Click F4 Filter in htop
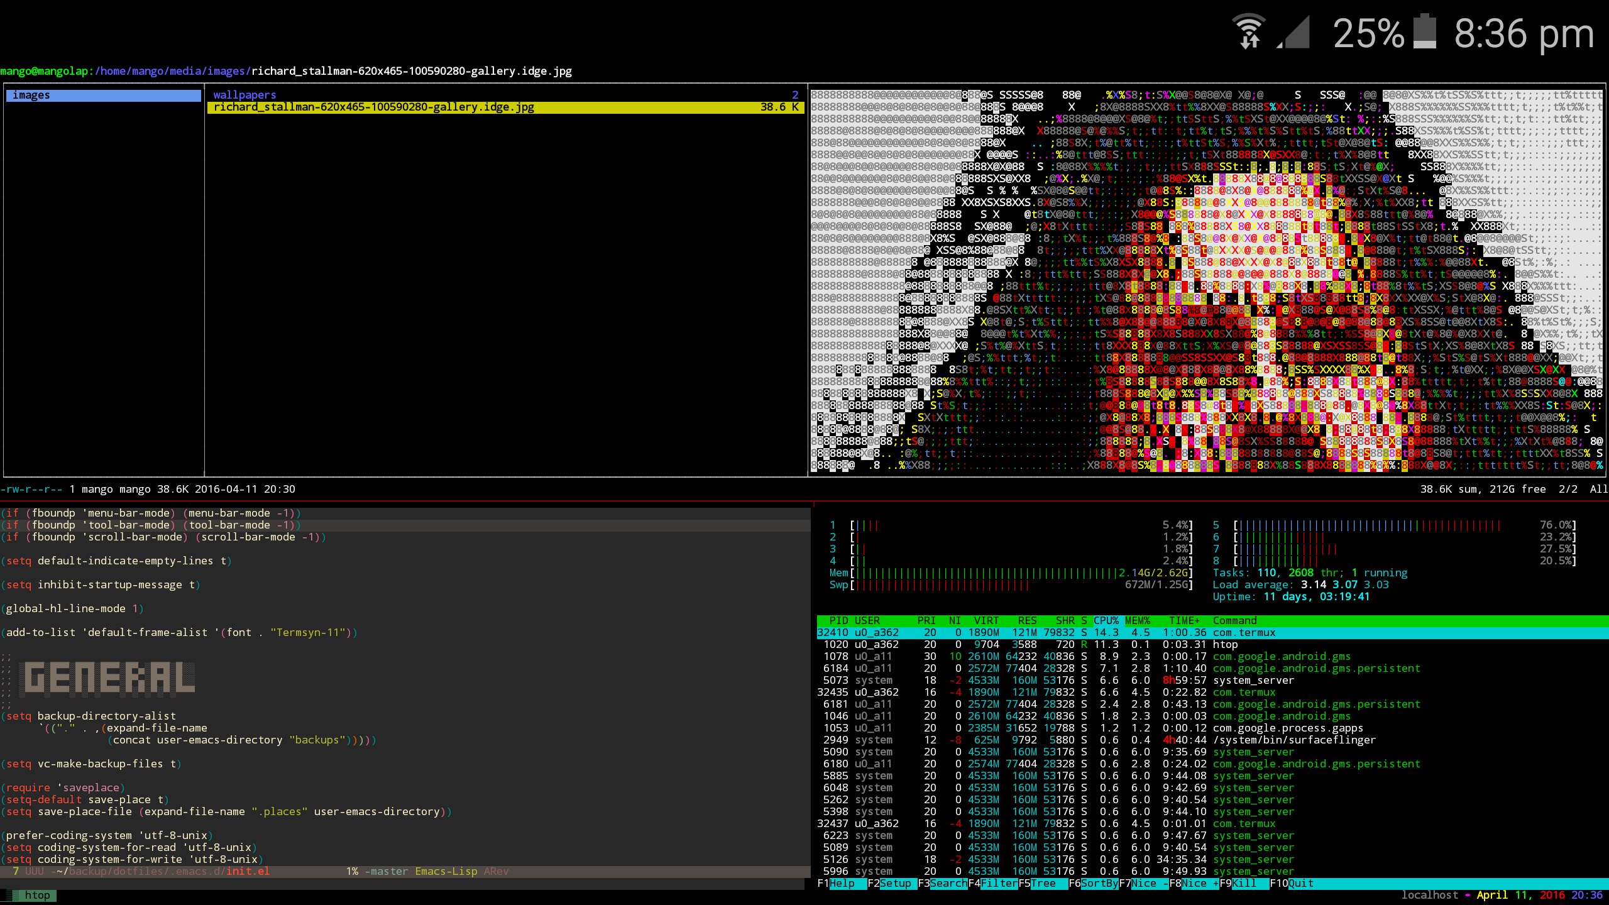 point(993,883)
